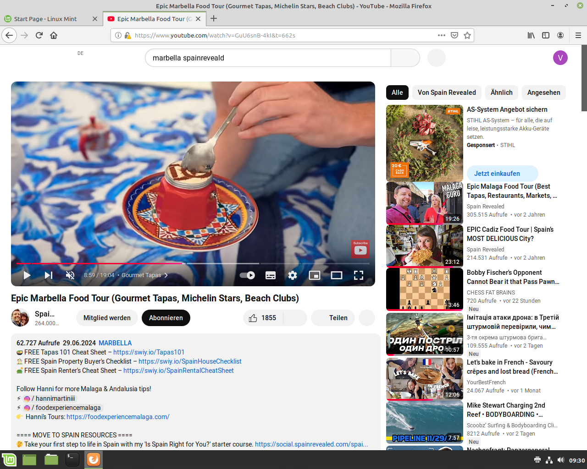Click the purple V account avatar
587x469 pixels.
pos(560,58)
